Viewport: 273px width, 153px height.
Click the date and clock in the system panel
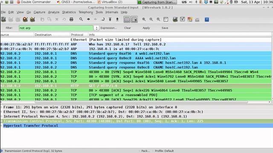coord(257,2)
